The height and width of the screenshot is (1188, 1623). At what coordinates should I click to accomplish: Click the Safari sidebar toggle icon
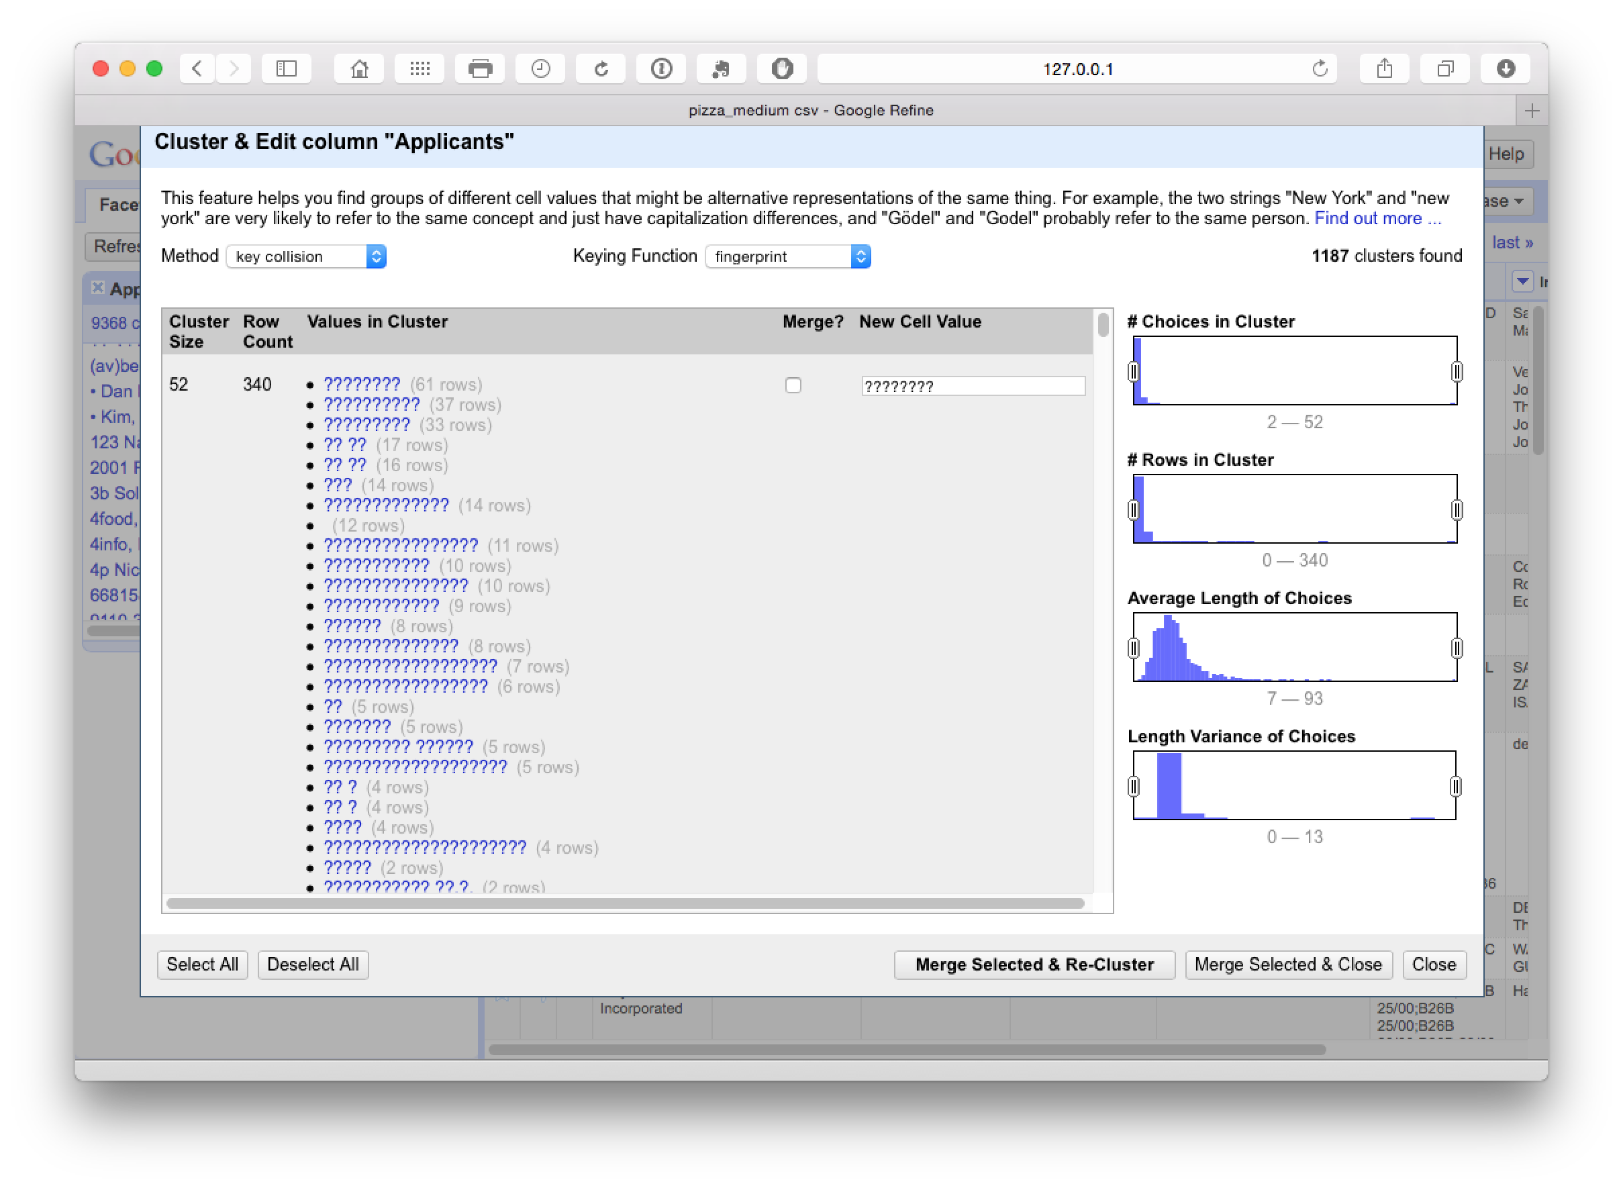[x=286, y=69]
